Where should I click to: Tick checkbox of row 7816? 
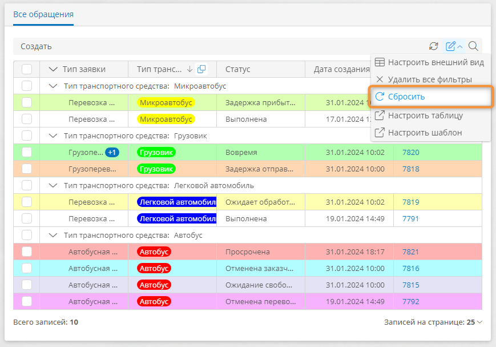[x=27, y=269]
